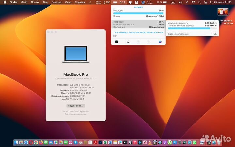Click the serial number C02LC0YHFH01
This screenshot has height=147, width=235.
pos(78,96)
